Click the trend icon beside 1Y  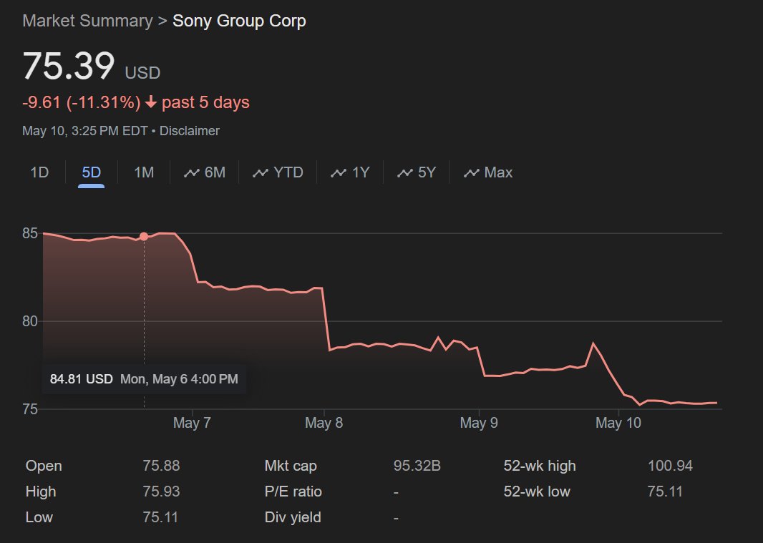[x=338, y=172]
